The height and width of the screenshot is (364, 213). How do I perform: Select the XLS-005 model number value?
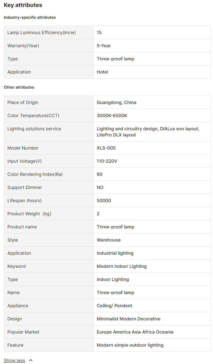(106, 148)
